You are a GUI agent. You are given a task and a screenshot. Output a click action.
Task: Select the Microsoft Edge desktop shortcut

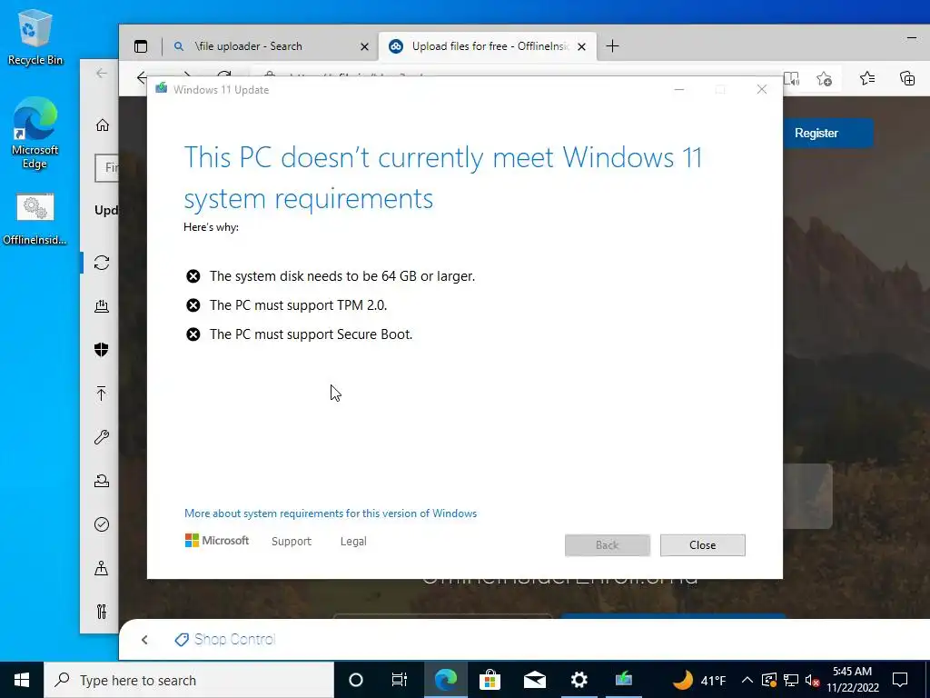click(x=35, y=133)
